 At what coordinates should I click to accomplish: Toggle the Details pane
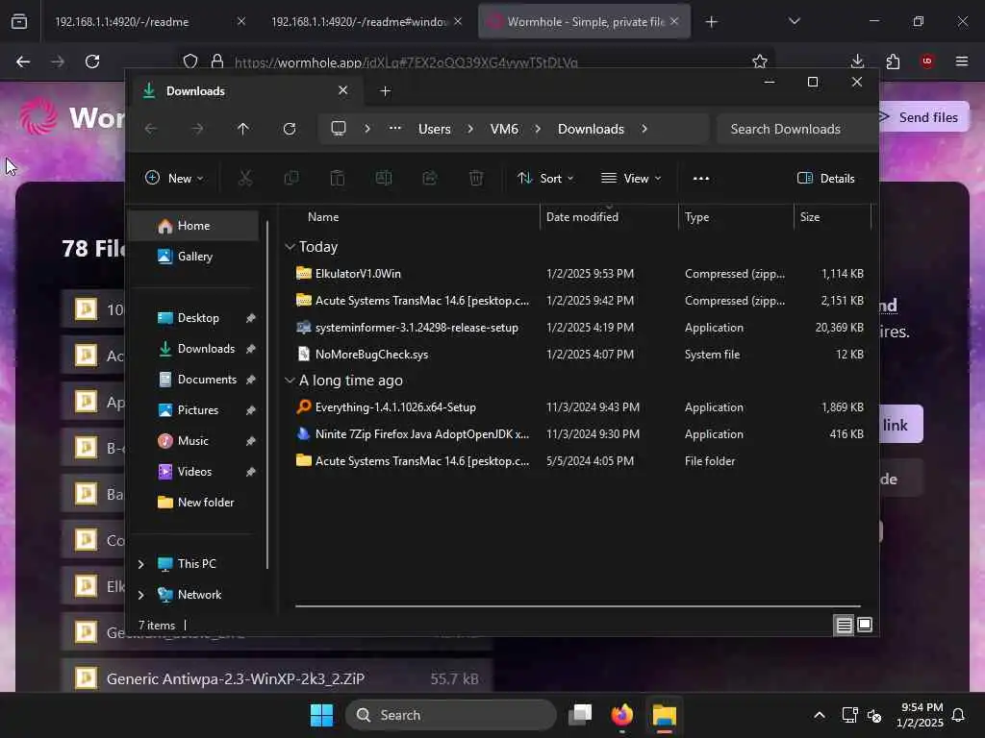tap(825, 178)
